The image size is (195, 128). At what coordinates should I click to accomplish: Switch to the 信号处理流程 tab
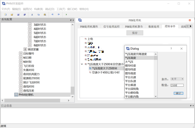(x=112, y=27)
